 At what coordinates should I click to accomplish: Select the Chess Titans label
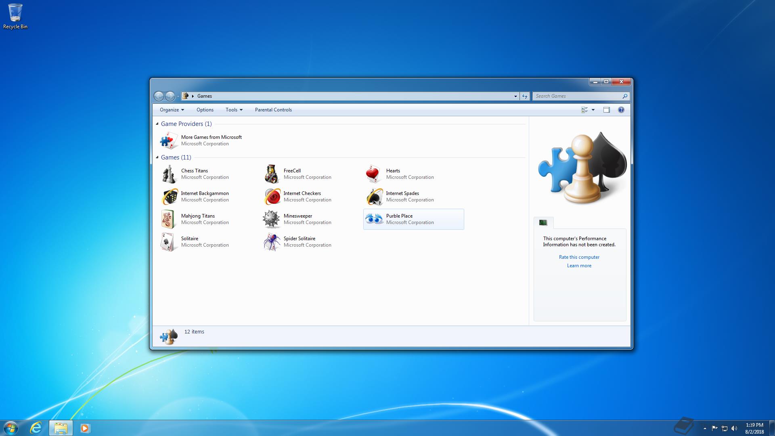(195, 171)
